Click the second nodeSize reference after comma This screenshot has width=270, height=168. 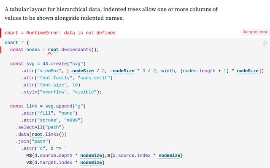(124, 71)
